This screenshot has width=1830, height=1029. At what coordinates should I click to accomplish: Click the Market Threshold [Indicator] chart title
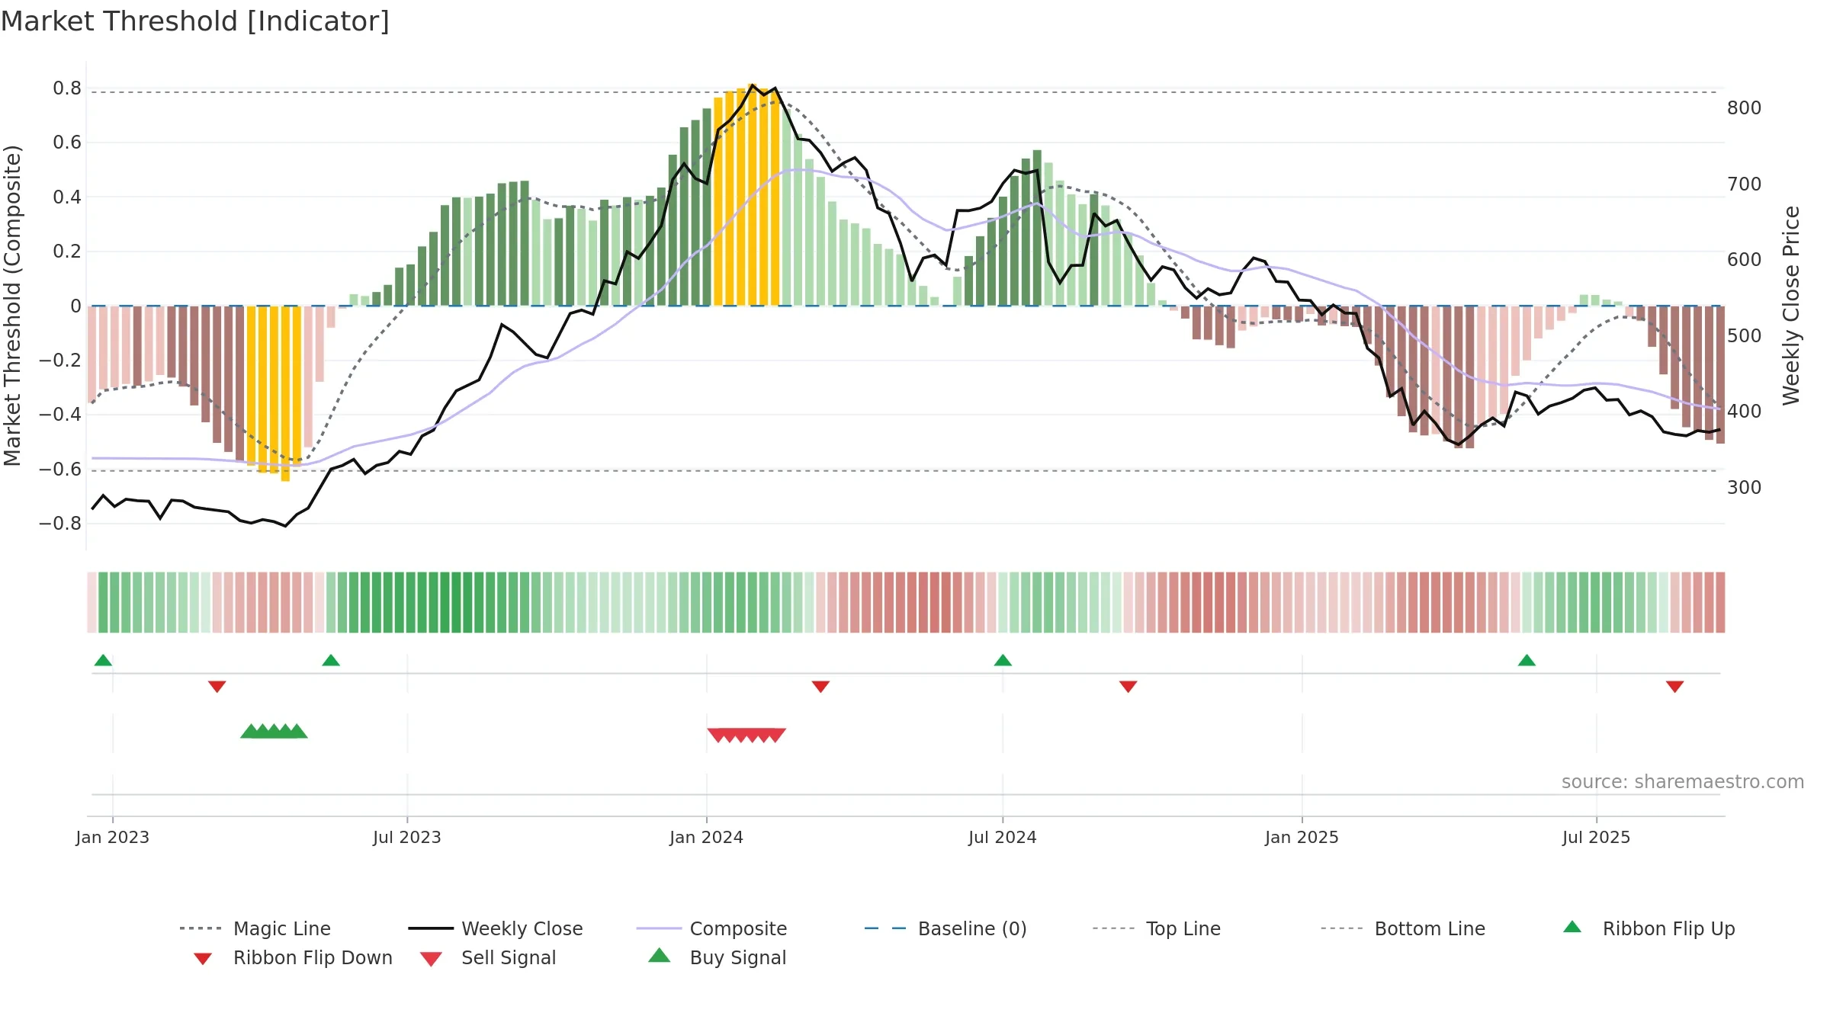pos(195,21)
